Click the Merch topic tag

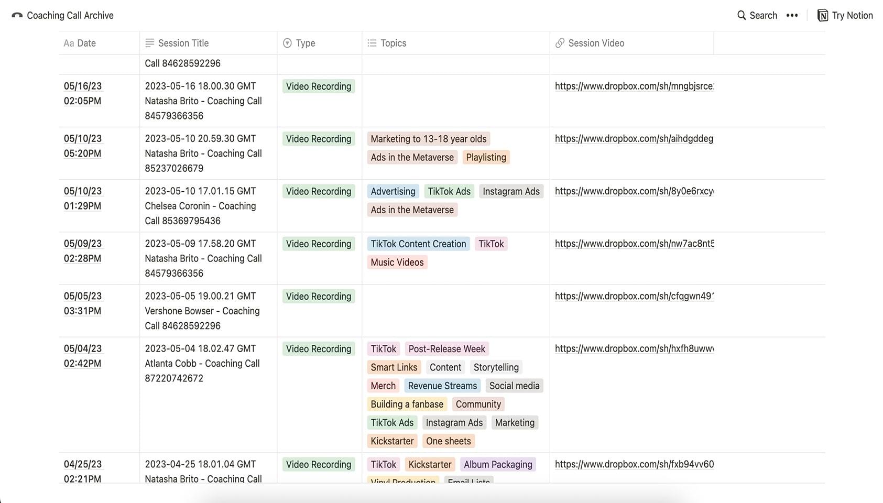(x=383, y=386)
